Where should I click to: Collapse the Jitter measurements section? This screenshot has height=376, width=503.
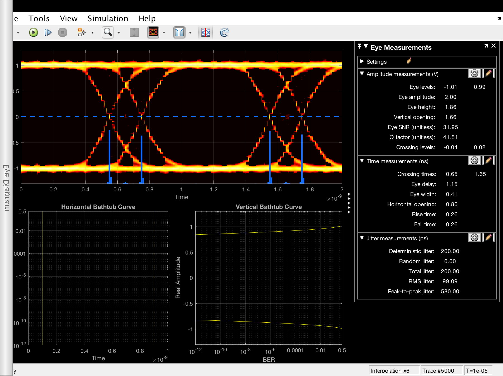(x=362, y=238)
